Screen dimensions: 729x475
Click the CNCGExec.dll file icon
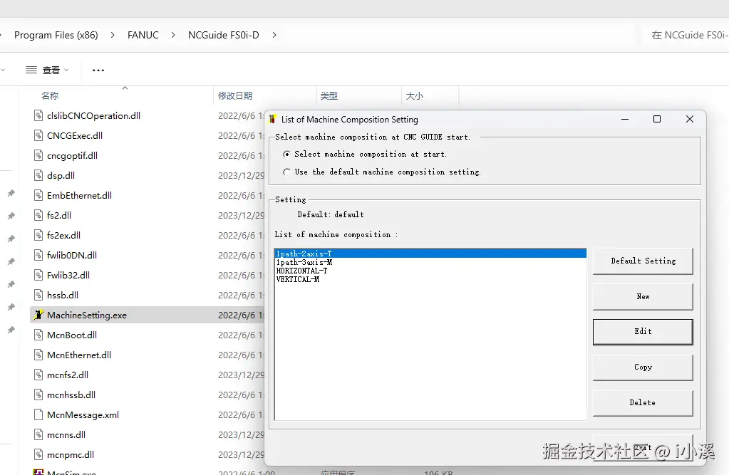coord(38,135)
